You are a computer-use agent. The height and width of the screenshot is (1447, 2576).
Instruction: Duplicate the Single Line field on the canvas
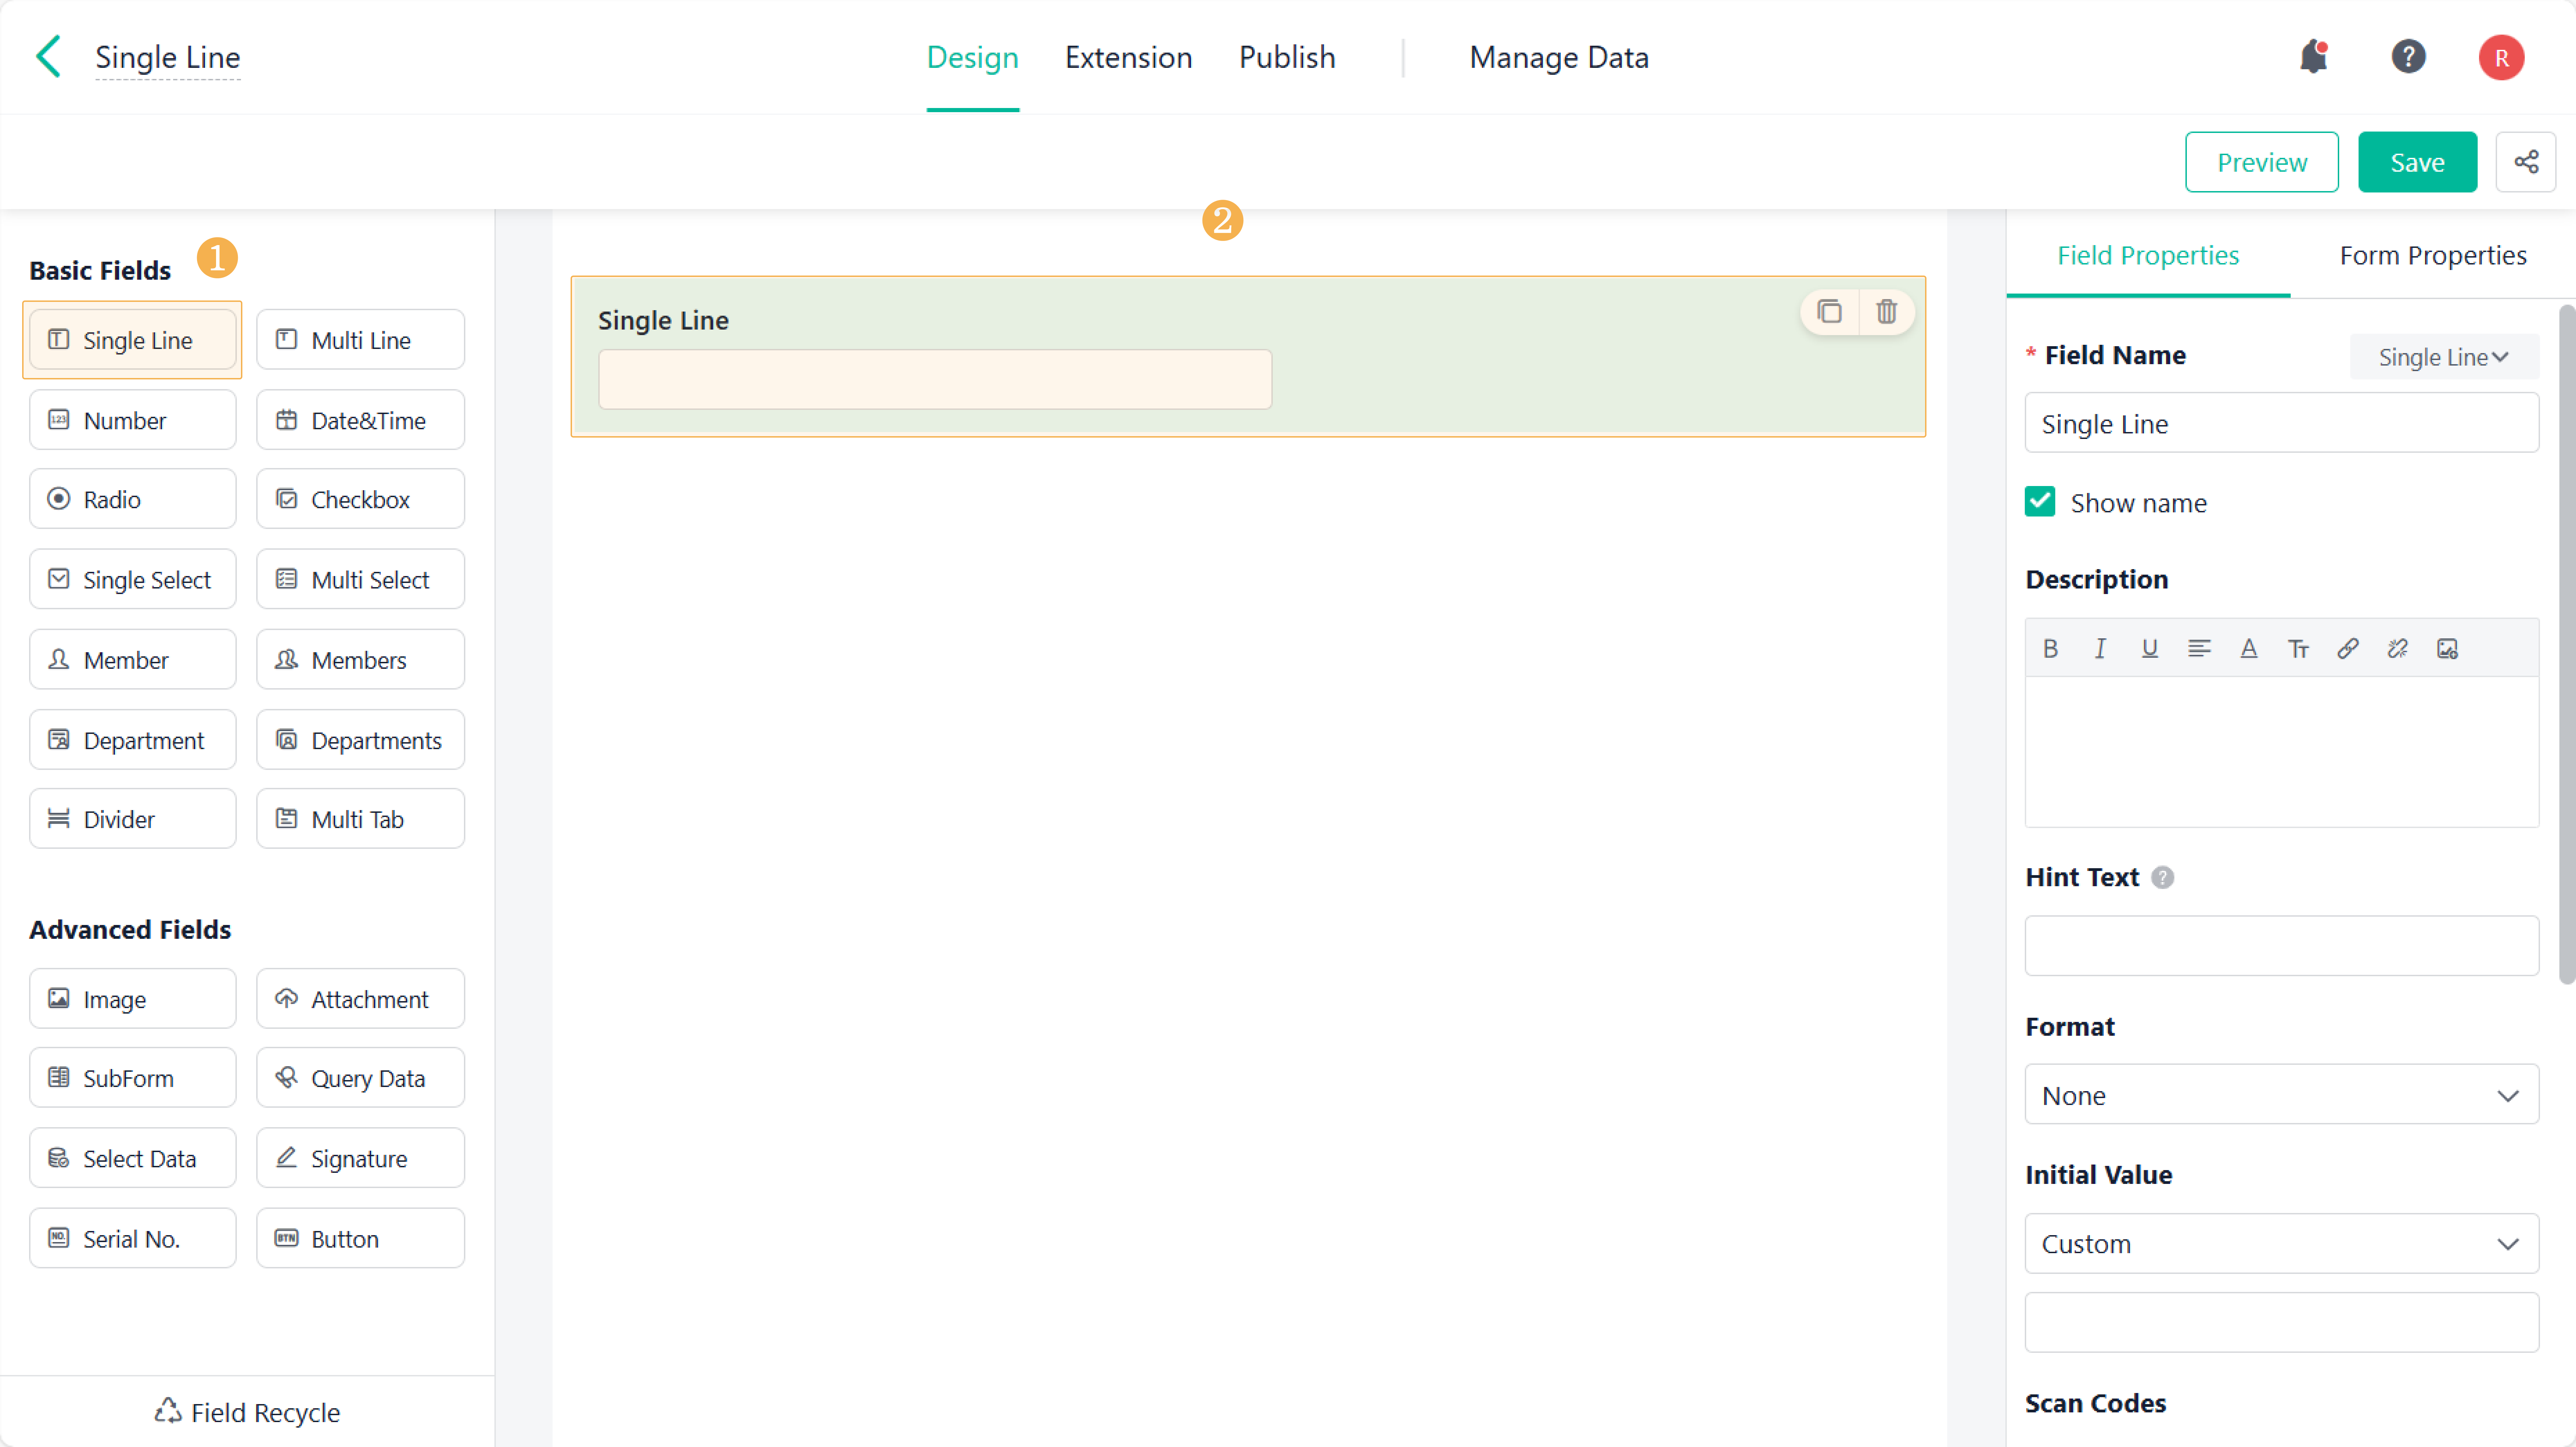tap(1829, 312)
